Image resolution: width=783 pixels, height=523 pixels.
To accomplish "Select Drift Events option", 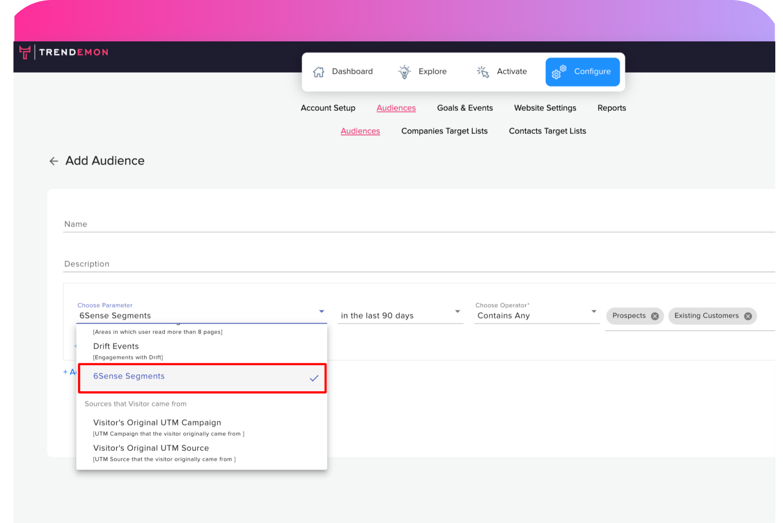I will pyautogui.click(x=202, y=351).
